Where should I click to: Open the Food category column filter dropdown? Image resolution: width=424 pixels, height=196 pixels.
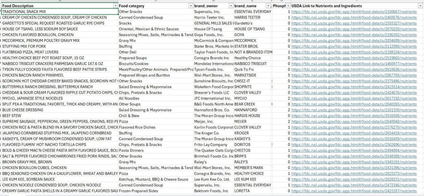click(x=190, y=6)
